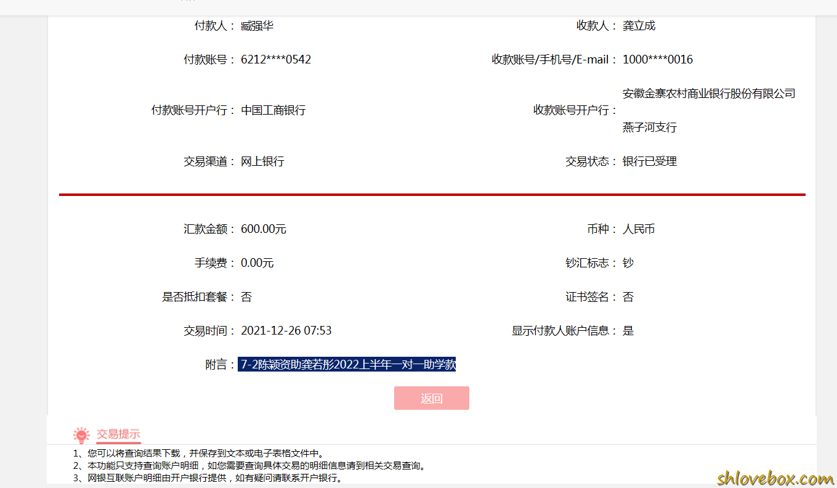Click transaction channel value 网上银行
The height and width of the screenshot is (488, 837).
tap(262, 161)
